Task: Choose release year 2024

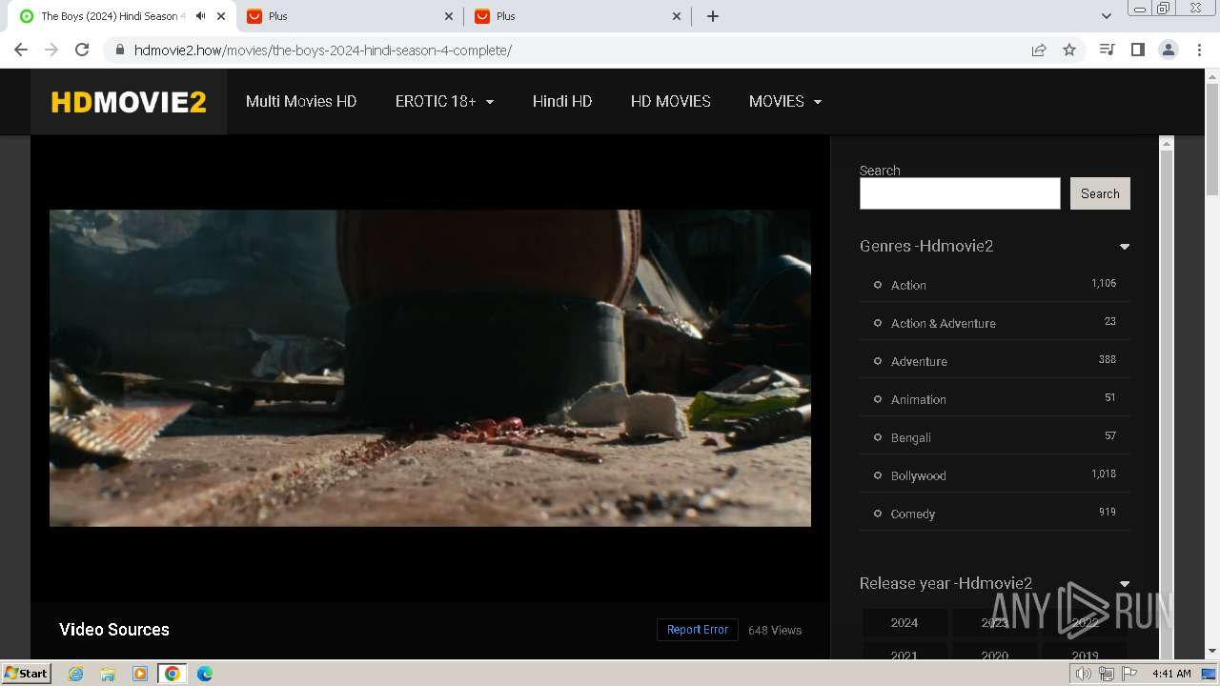Action: [905, 622]
